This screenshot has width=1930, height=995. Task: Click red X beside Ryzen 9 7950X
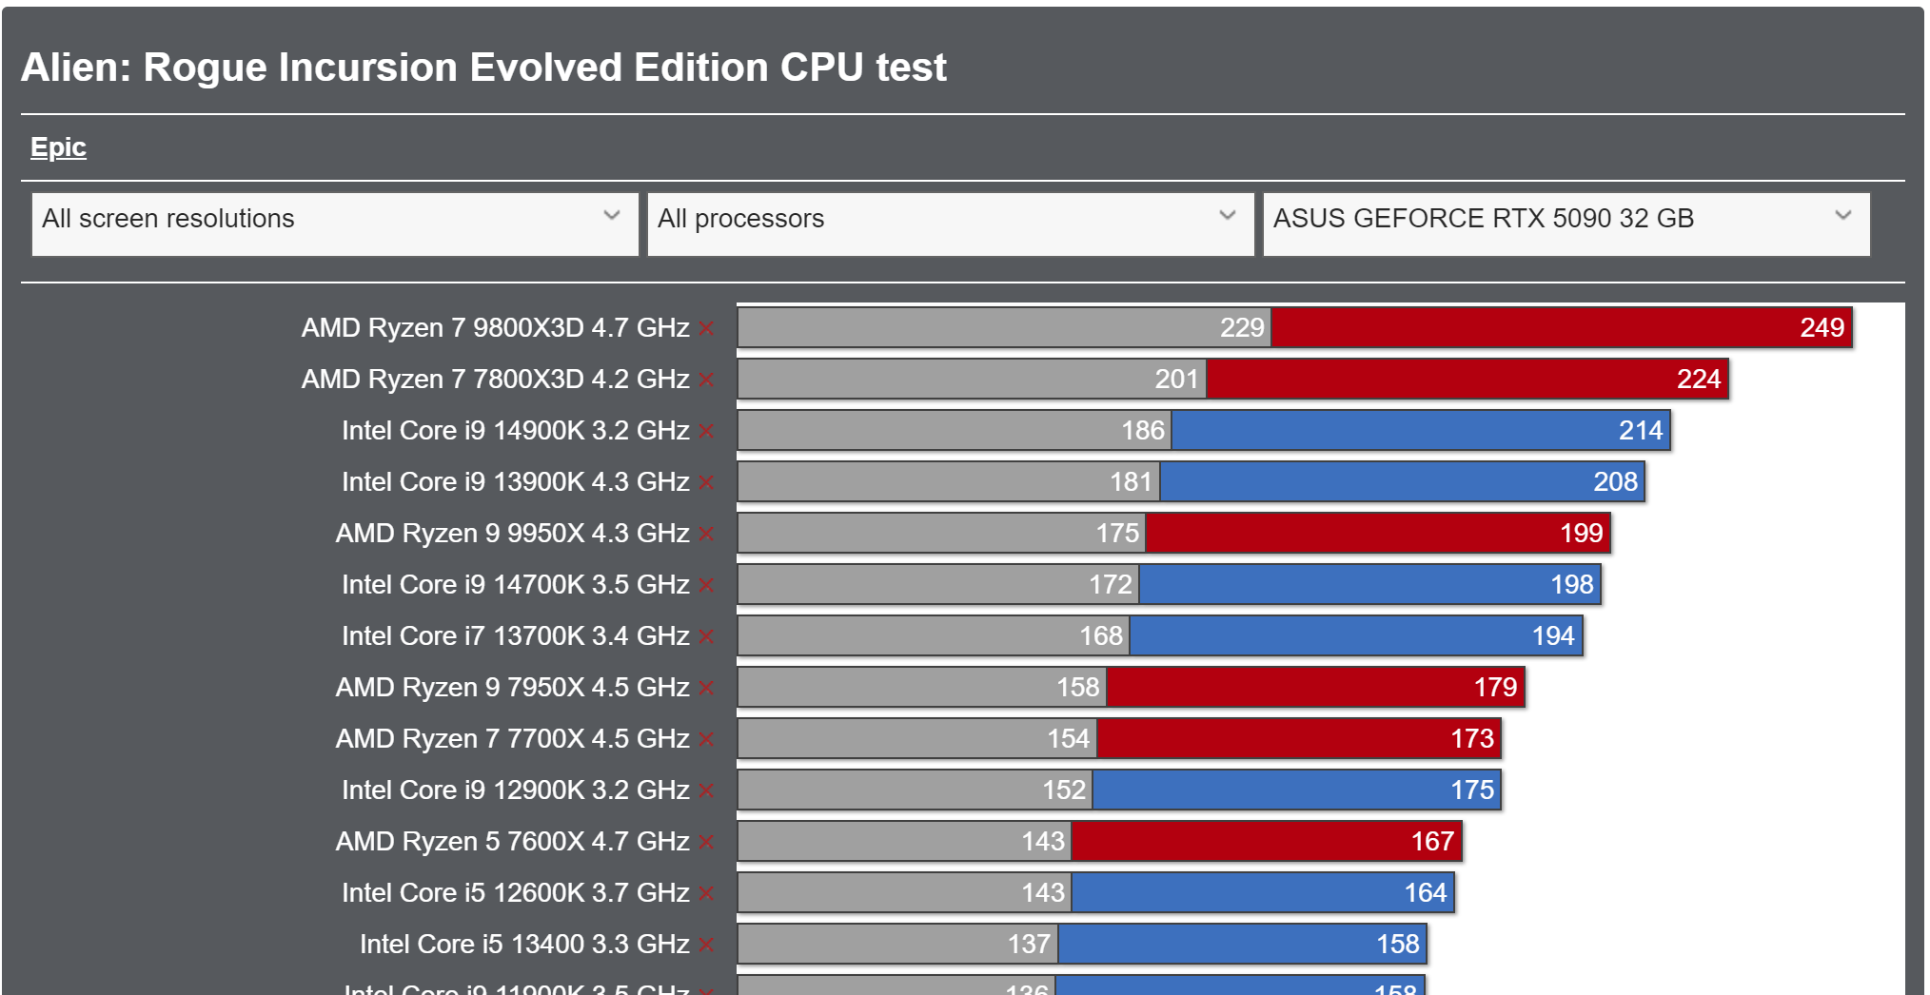tap(706, 689)
